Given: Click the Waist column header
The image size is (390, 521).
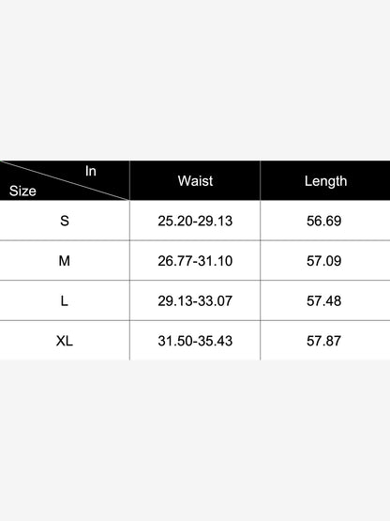Looking at the screenshot, I should tap(195, 181).
